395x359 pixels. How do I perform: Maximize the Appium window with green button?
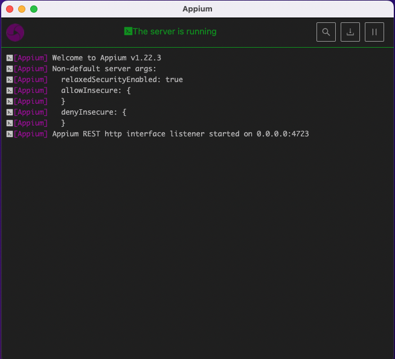pyautogui.click(x=34, y=9)
